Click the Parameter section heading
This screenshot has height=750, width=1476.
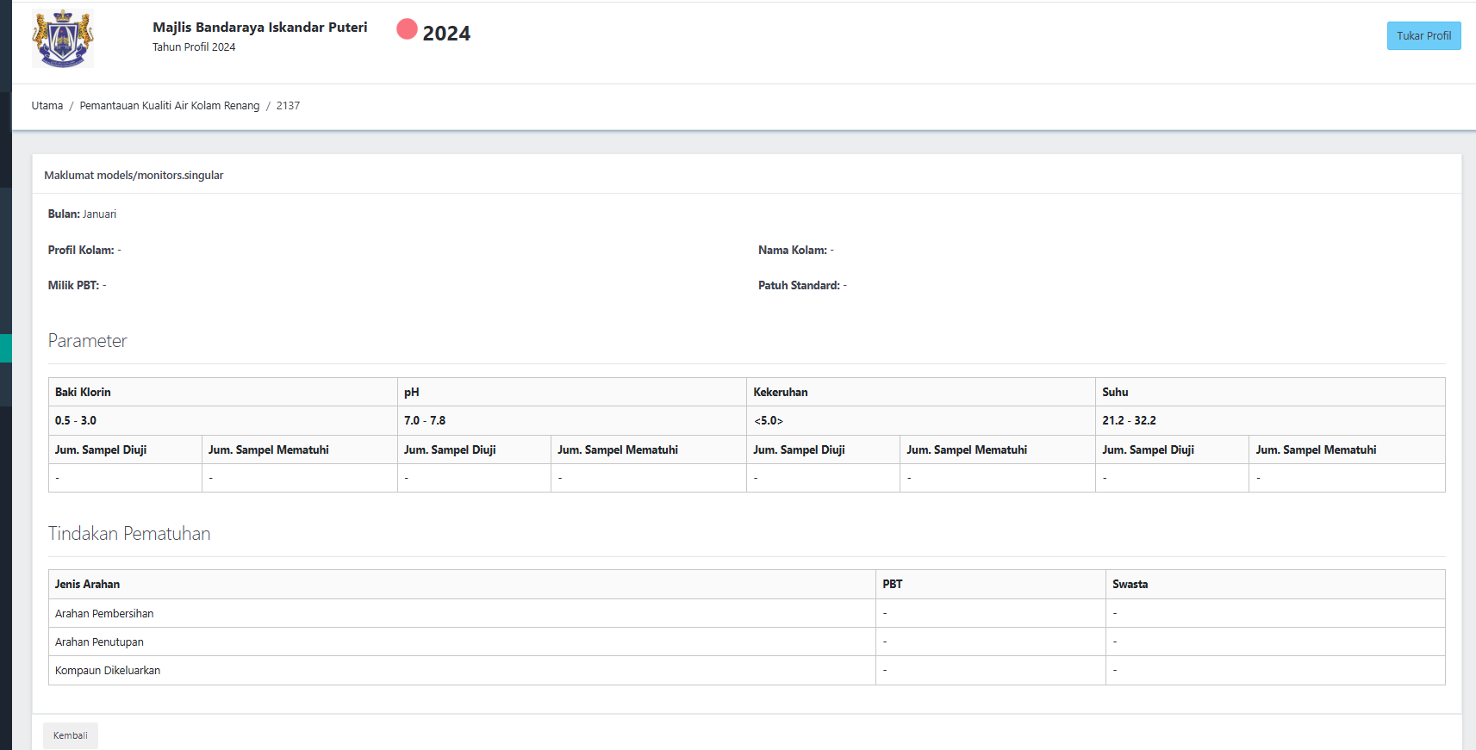coord(87,341)
